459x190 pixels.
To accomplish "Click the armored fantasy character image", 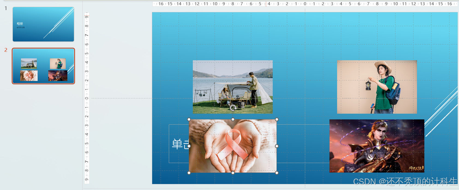I will (377, 146).
